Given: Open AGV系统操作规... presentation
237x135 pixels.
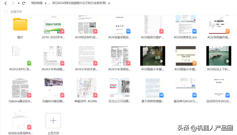Looking at the screenshot, I should tap(219, 24).
